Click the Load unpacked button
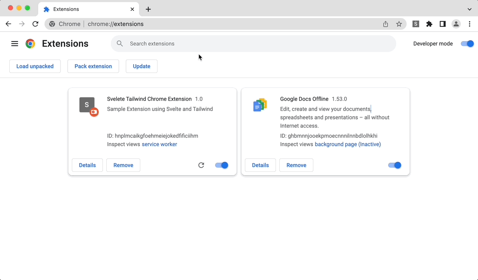 [x=35, y=66]
